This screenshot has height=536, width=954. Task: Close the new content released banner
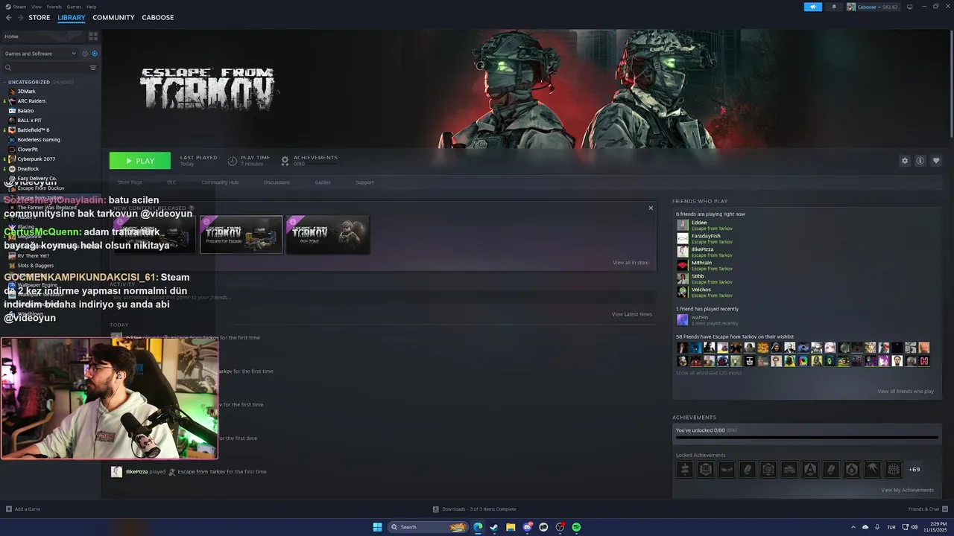tap(651, 208)
